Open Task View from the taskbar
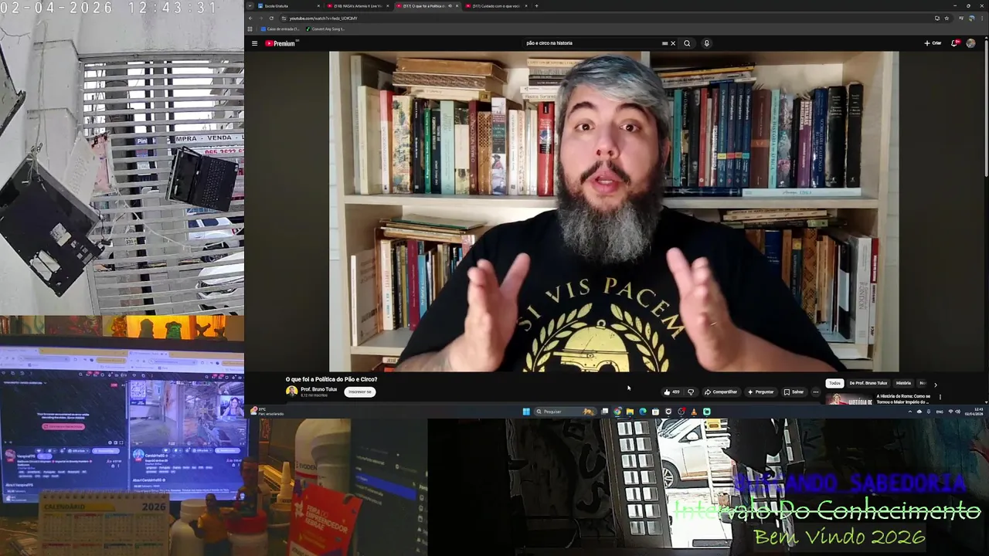Viewport: 989px width, 556px height. point(604,412)
